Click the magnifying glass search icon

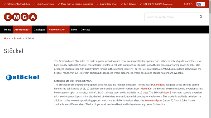(201, 17)
